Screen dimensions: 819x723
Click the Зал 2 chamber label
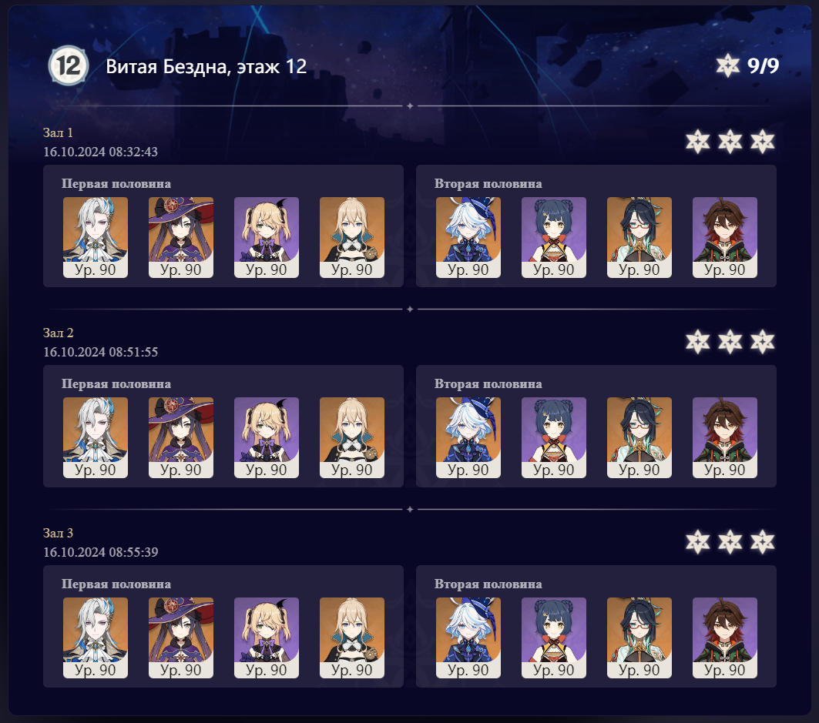[x=58, y=333]
